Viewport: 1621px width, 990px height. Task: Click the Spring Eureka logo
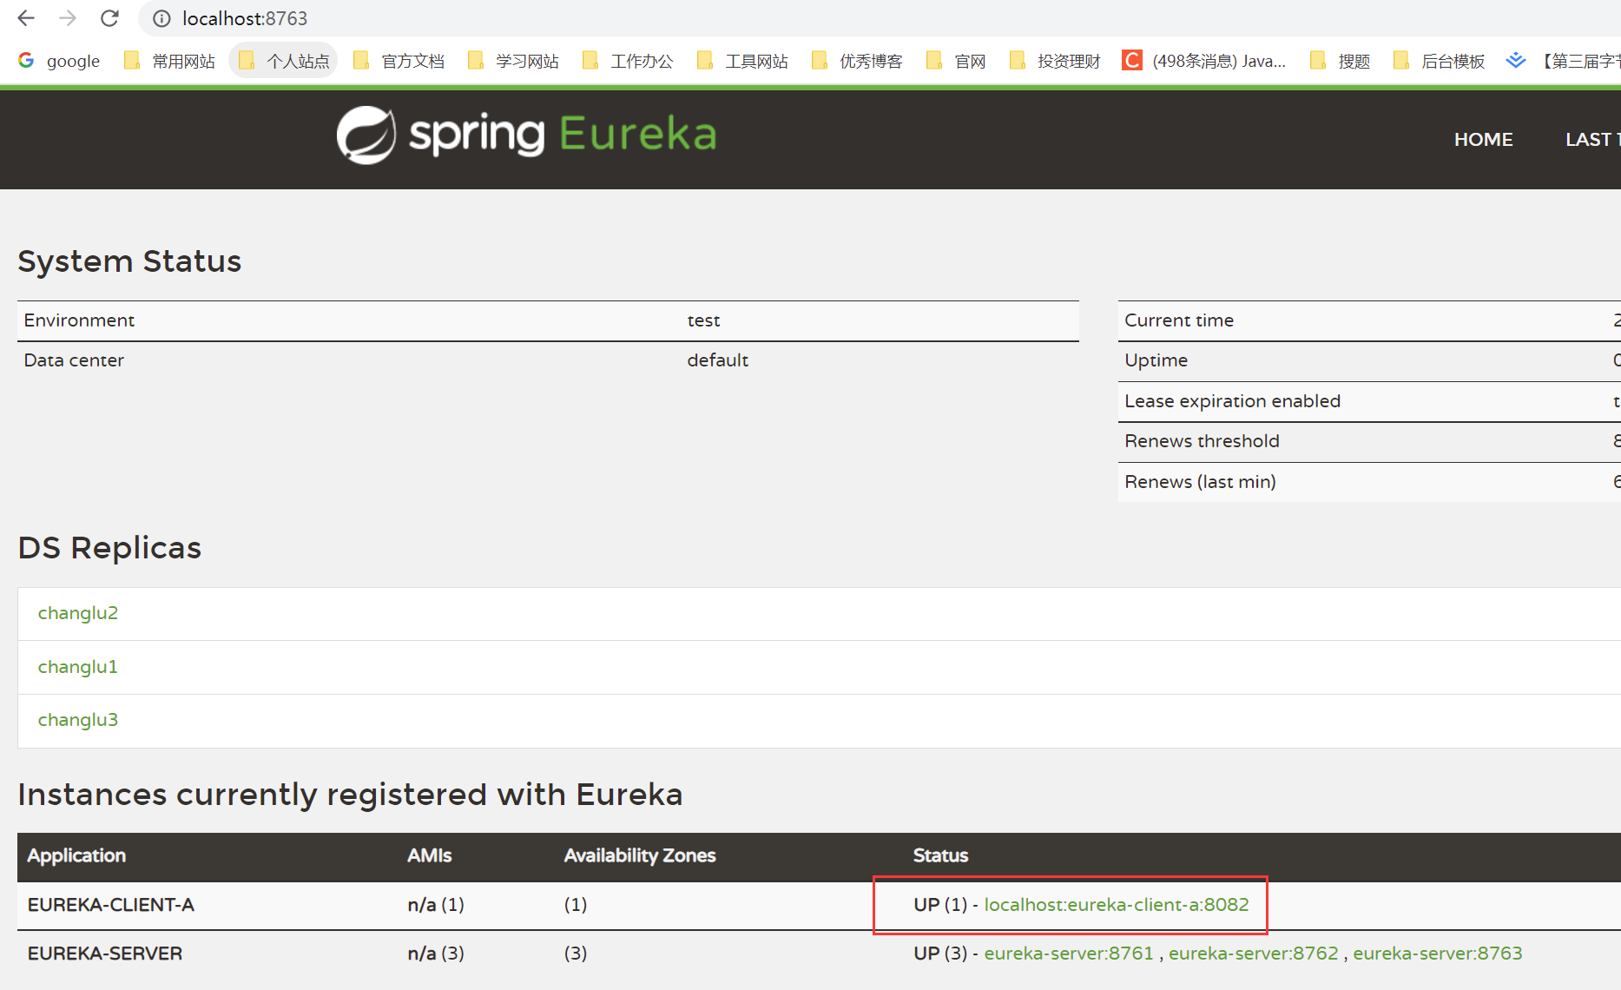tap(527, 135)
